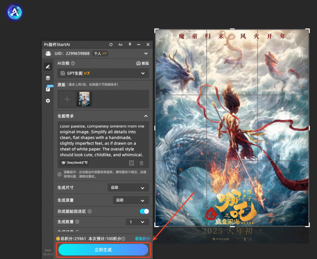
Task: Click the 总积分:25961 text
Action: (73, 239)
